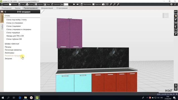Expand the Рекламная продукция category
The image size is (178, 100).
(14, 56)
